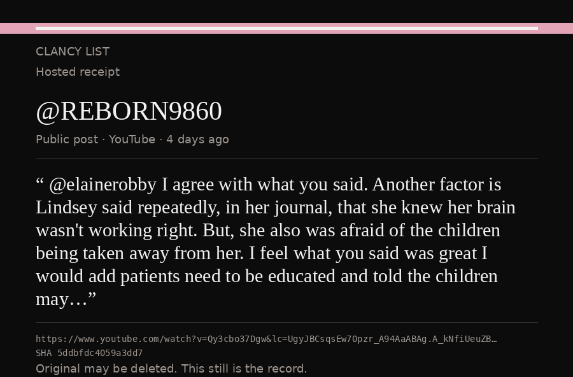The width and height of the screenshot is (573, 377).
Task: Click the word Lindsey in the quote
Action: [66, 208]
